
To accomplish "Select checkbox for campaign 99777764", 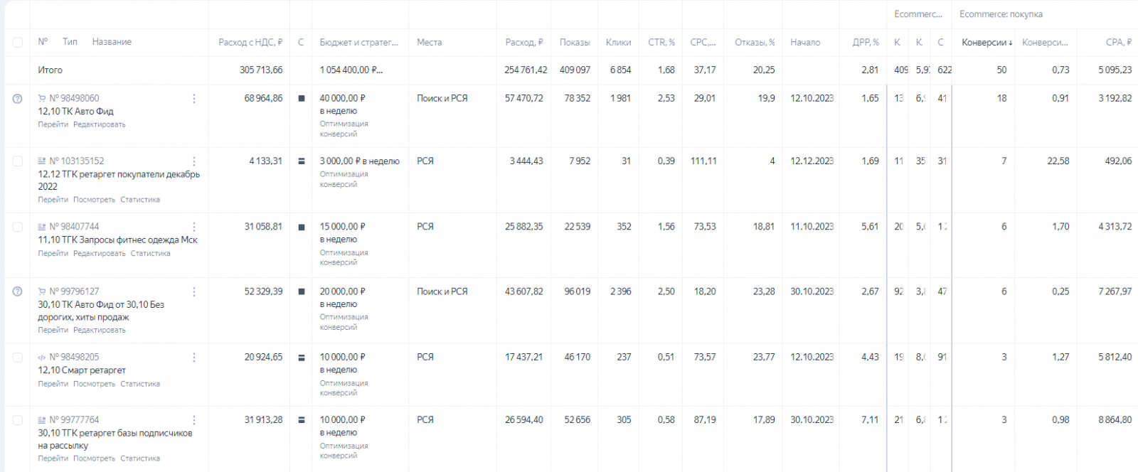I will 18,420.
